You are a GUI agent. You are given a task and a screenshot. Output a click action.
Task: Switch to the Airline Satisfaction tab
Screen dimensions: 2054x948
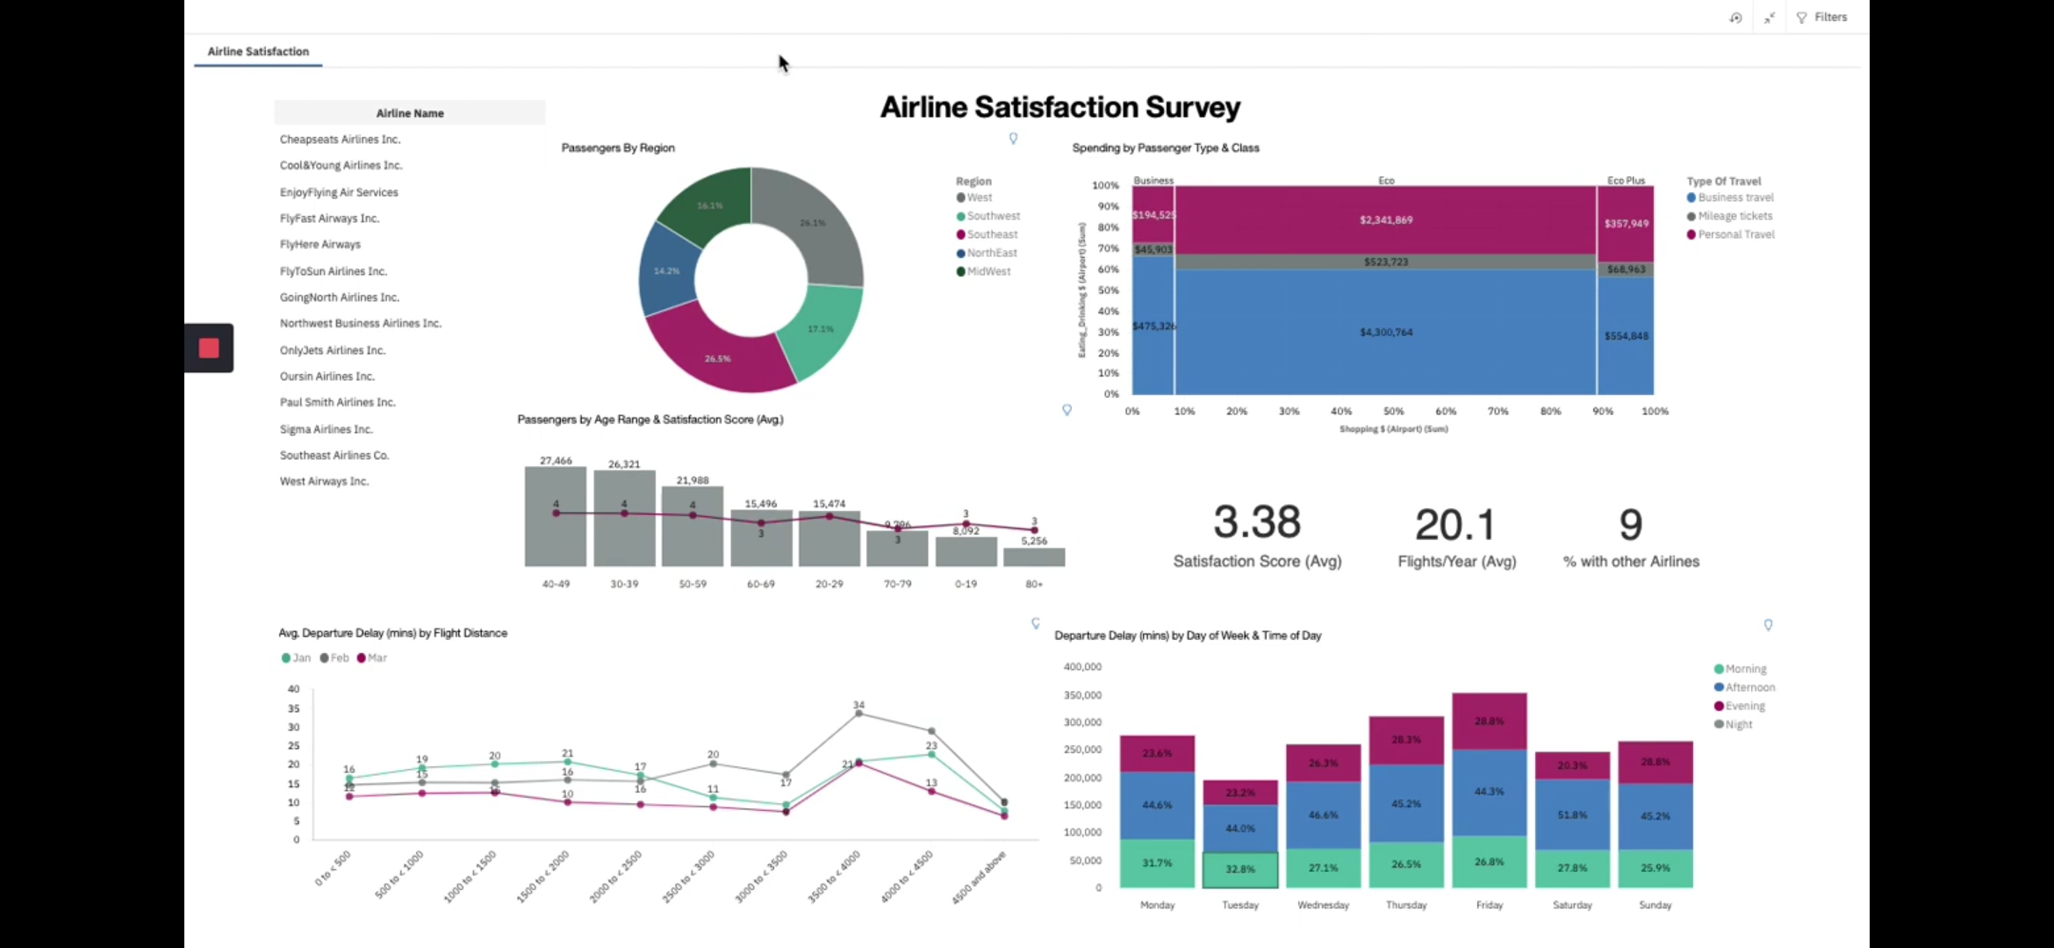click(258, 52)
